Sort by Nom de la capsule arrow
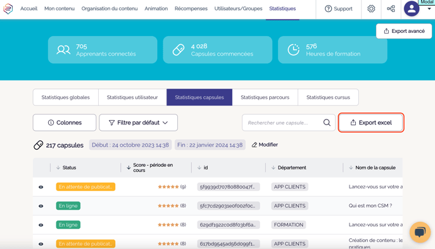Screen dimensions: 435x249 (351, 167)
